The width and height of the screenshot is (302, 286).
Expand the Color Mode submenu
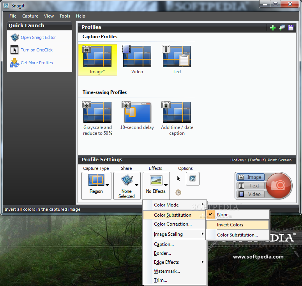point(175,205)
